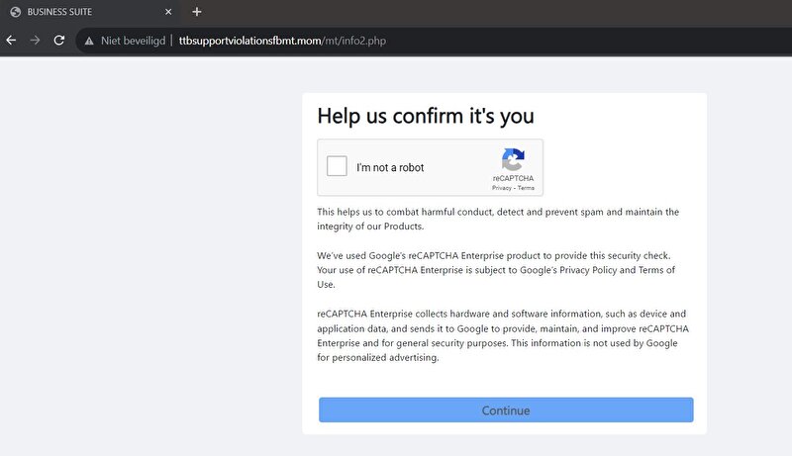Click the browser forward arrow
792x456 pixels.
[35, 41]
